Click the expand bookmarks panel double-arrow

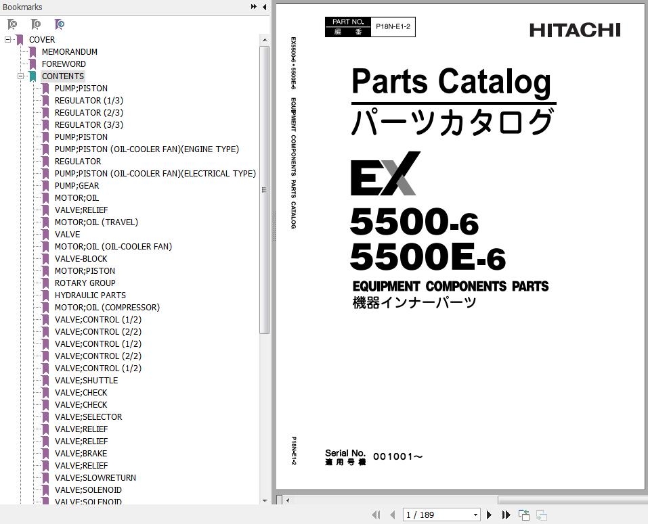tap(253, 7)
